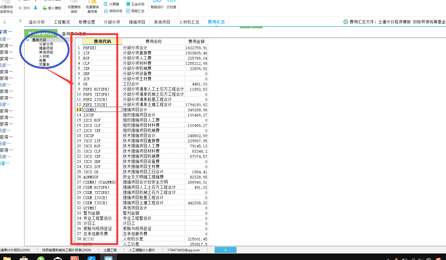Click the 费用代码 column header

click(x=102, y=41)
